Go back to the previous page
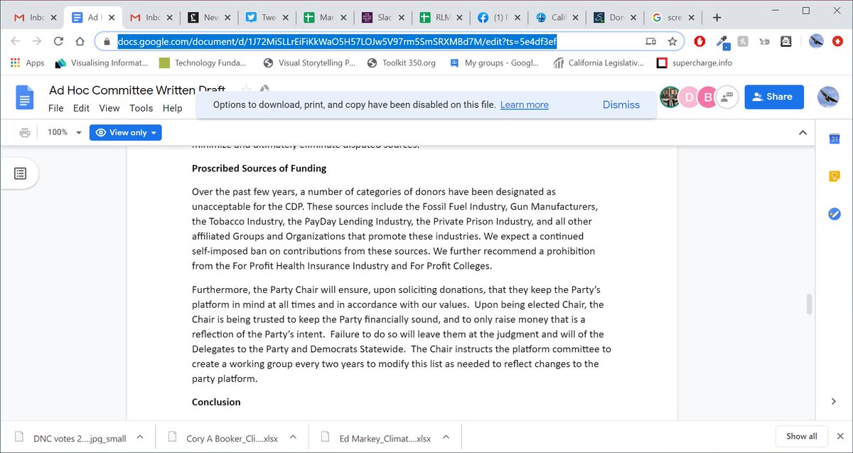853x453 pixels. coord(16,41)
